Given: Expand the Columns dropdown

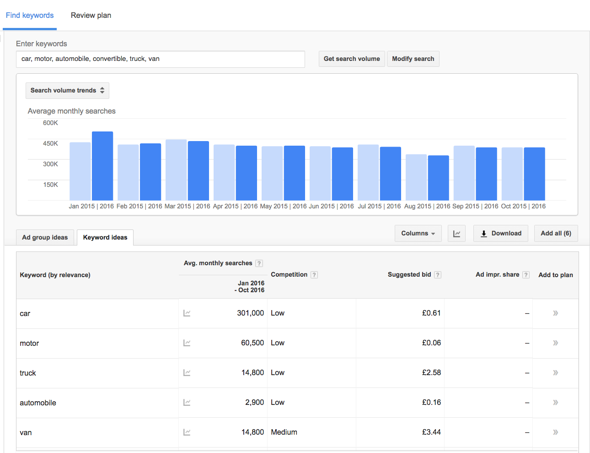Looking at the screenshot, I should [418, 234].
